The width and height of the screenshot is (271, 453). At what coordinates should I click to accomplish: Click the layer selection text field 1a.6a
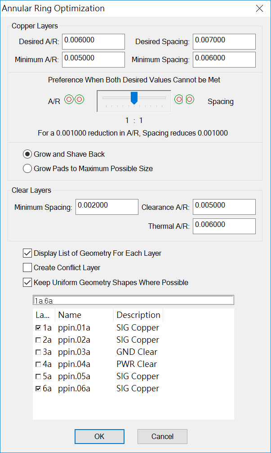[133, 300]
